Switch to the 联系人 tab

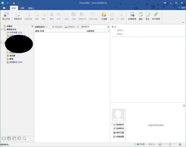point(31,8)
